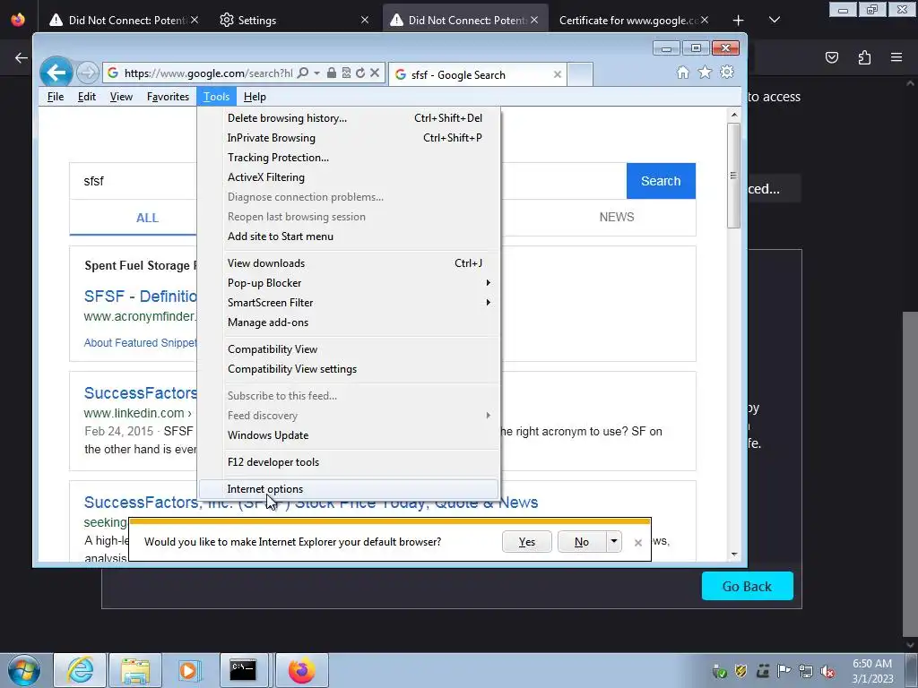Open View downloads

click(349, 263)
